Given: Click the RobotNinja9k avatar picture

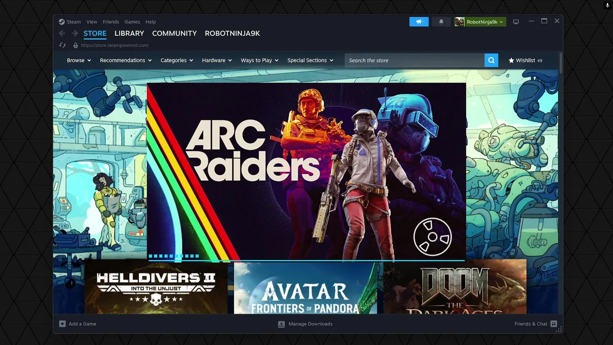Looking at the screenshot, I should [459, 22].
